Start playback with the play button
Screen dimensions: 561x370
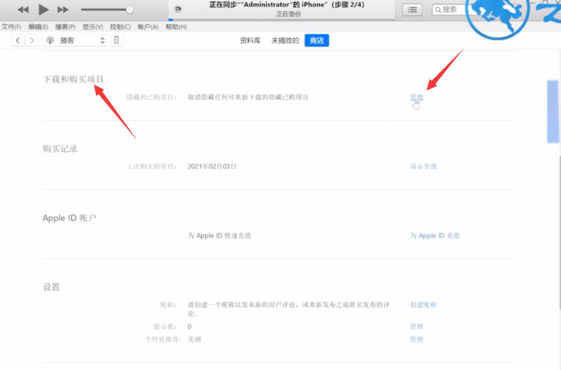coord(44,9)
